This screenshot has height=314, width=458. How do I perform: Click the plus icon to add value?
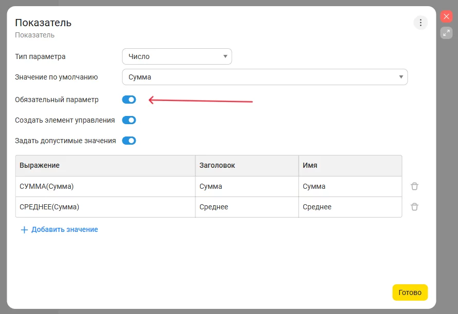[x=24, y=230]
